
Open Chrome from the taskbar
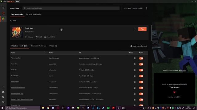(x=48, y=108)
